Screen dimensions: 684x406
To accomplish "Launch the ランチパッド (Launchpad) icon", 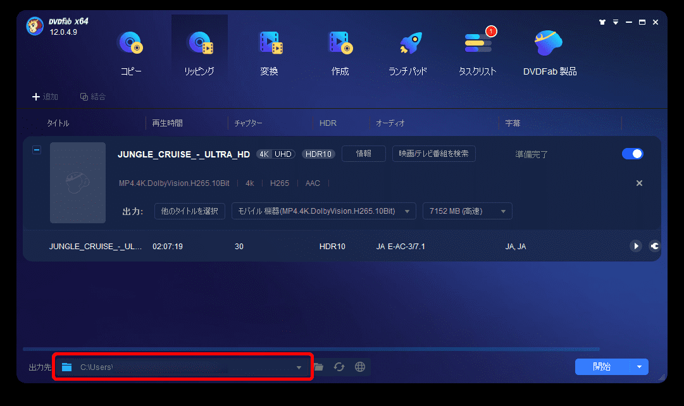I will [409, 42].
